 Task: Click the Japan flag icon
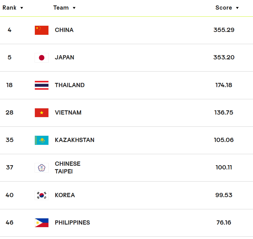click(42, 58)
